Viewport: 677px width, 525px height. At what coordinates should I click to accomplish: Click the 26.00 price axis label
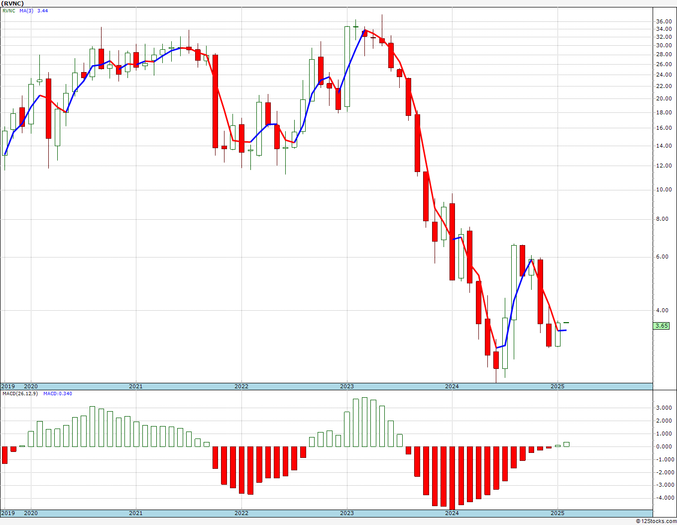[x=663, y=65]
